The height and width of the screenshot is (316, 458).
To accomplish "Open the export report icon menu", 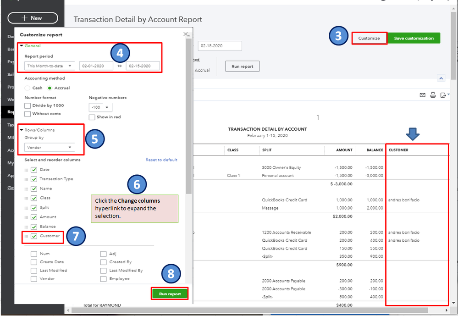I will pyautogui.click(x=444, y=95).
